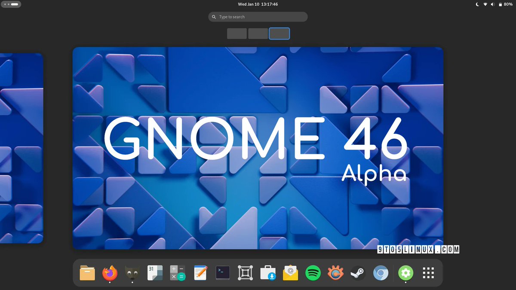Show all apps grid

pos(428,273)
